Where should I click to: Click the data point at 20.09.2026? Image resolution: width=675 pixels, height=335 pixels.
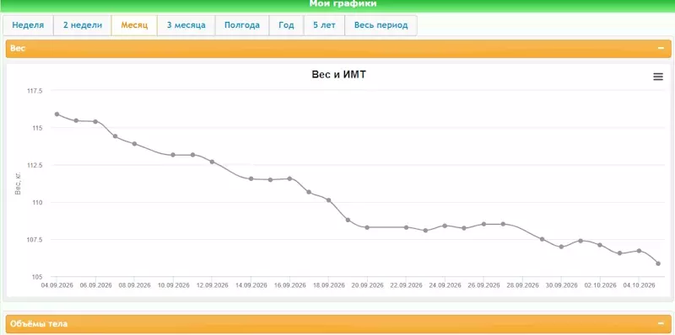tap(367, 227)
